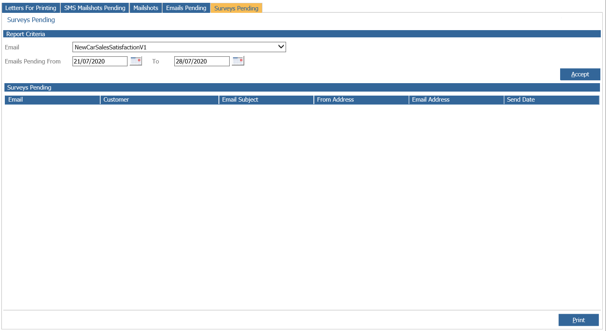This screenshot has width=606, height=331.
Task: Open calendar picker for the To date
Action: (238, 61)
